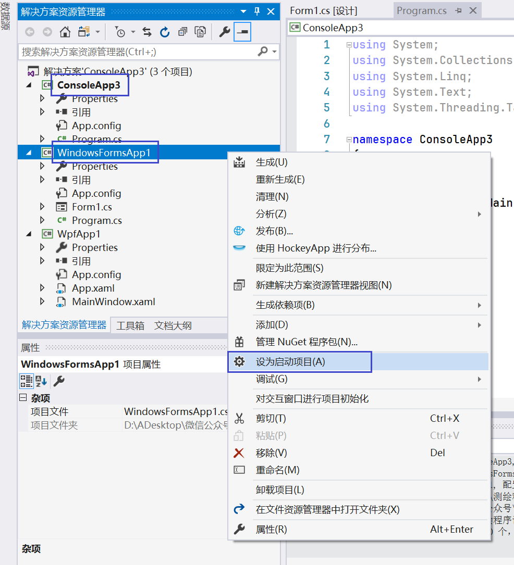Switch to the 工具箱 tab
The image size is (514, 565).
tap(130, 326)
